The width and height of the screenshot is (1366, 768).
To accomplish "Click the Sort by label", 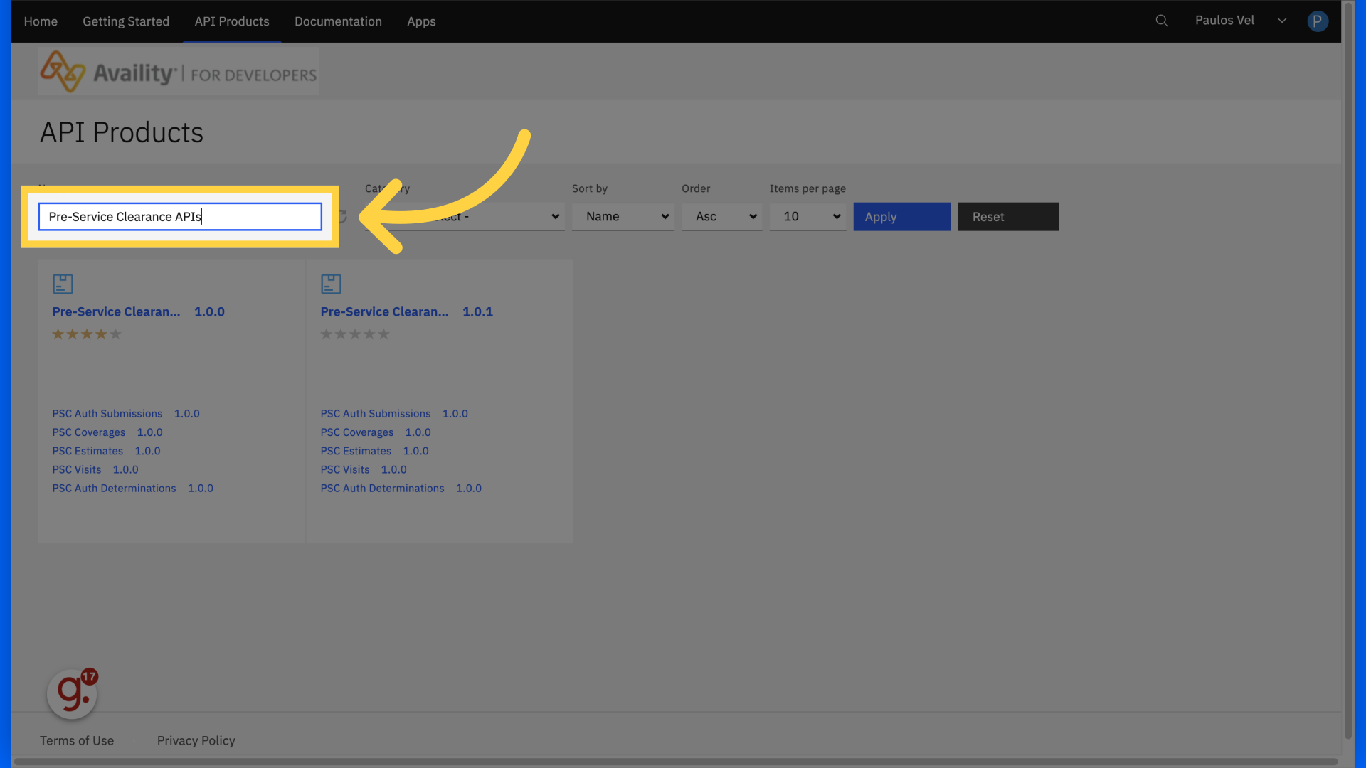I will point(590,188).
